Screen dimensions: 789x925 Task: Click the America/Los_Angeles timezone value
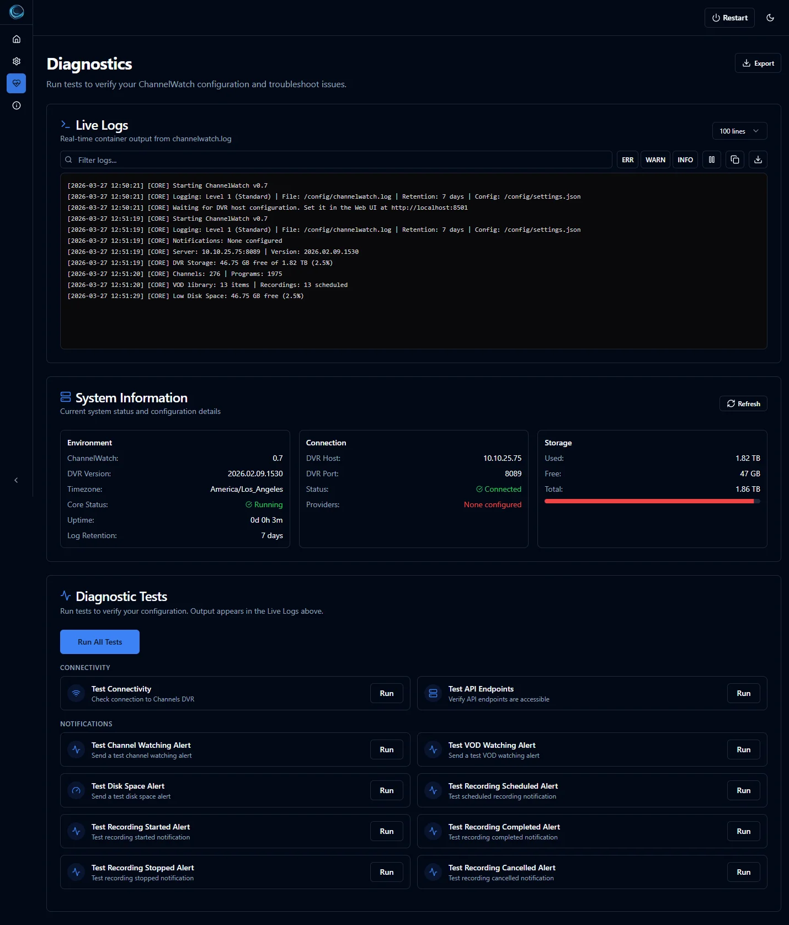pyautogui.click(x=247, y=489)
